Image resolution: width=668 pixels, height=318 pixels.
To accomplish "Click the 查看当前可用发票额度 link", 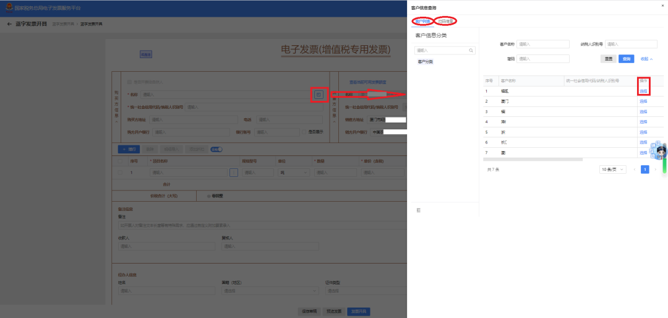I will pyautogui.click(x=367, y=82).
